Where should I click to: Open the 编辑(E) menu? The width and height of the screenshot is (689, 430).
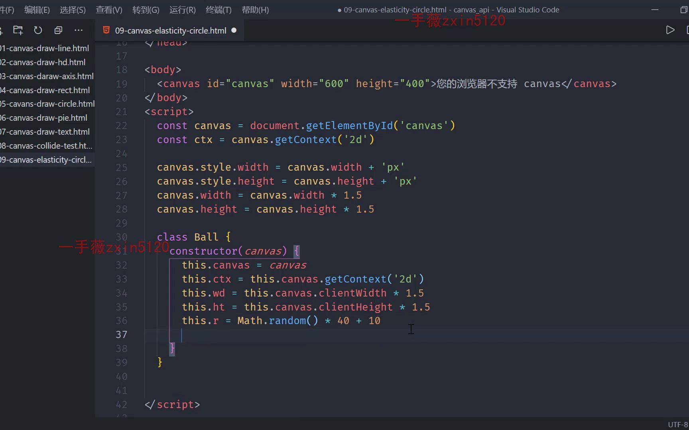click(x=37, y=10)
